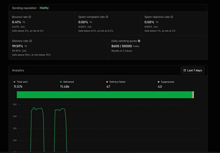Click the Analytics section heading
Screen dimensions: 220x153
coord(18,70)
